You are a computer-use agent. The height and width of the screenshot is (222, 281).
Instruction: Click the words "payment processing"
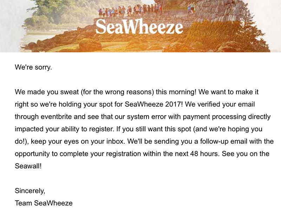[214, 117]
